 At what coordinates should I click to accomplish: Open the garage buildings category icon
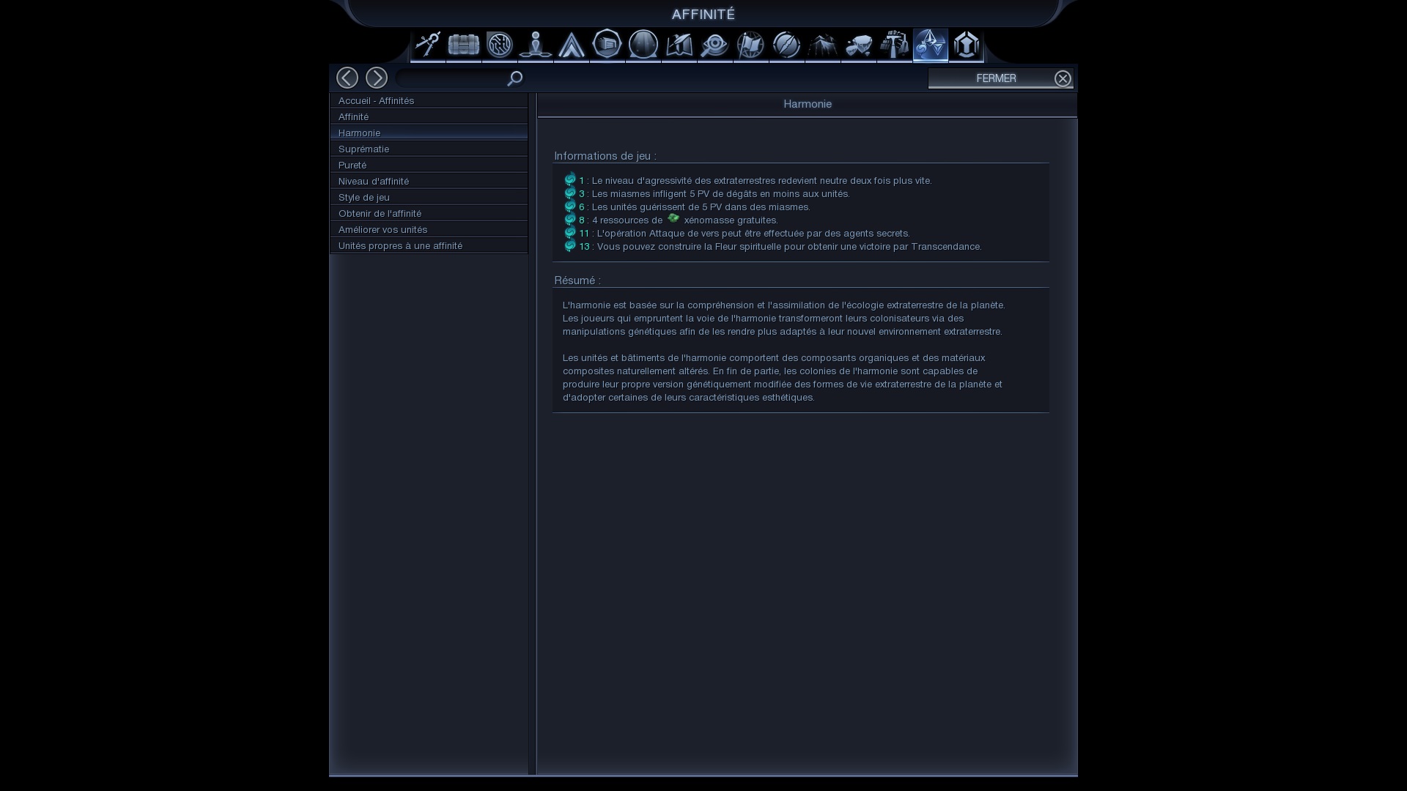click(x=608, y=45)
